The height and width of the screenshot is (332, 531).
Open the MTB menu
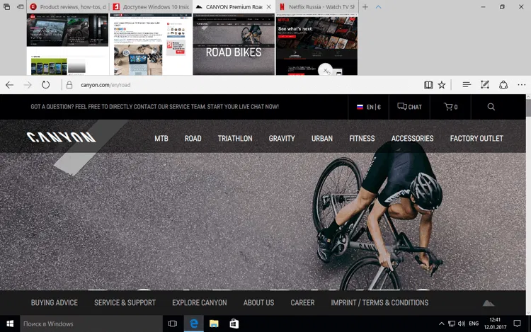pyautogui.click(x=161, y=139)
